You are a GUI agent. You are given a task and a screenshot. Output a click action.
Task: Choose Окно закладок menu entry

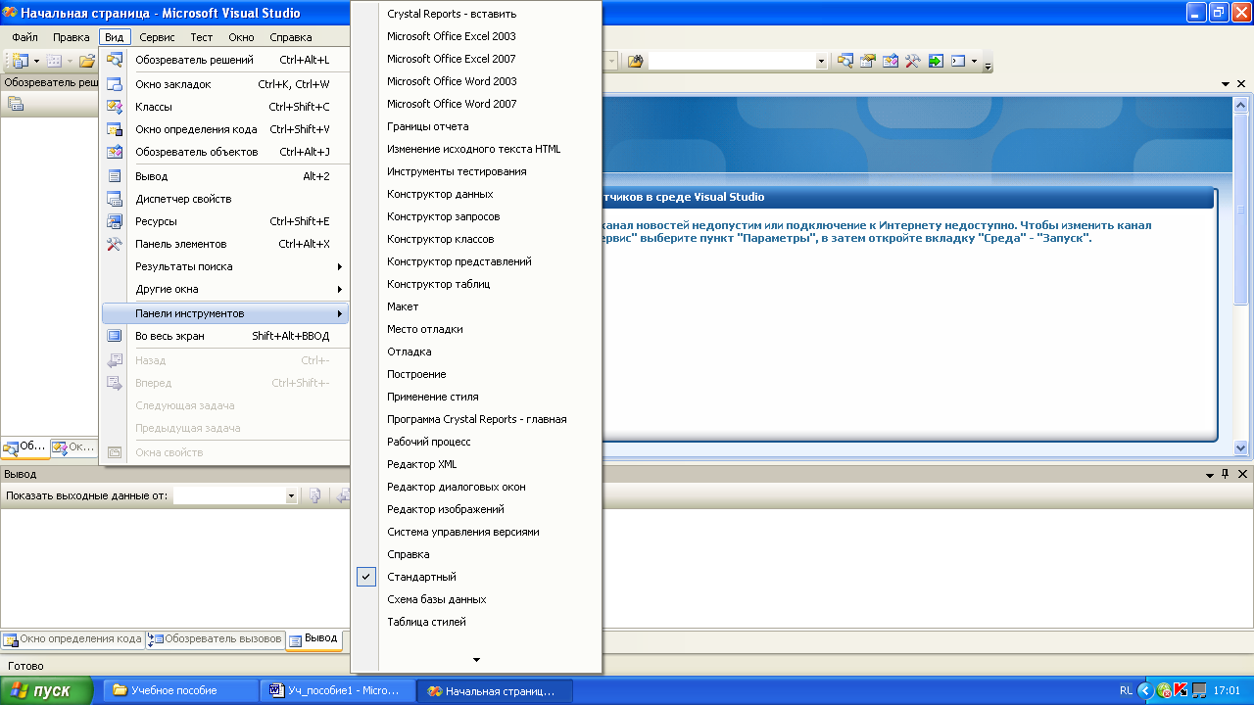point(225,84)
